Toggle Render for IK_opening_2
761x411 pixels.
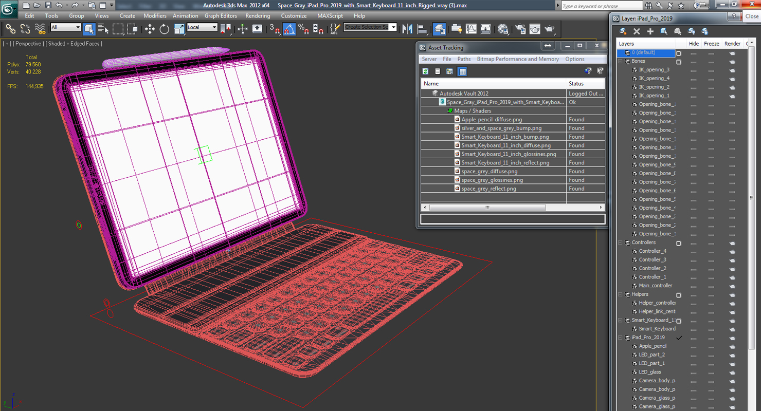tap(732, 88)
